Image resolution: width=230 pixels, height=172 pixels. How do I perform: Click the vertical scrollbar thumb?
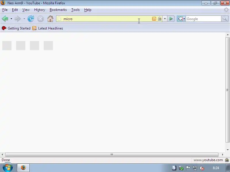(227, 90)
